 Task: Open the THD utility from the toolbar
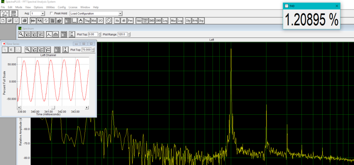point(139,21)
